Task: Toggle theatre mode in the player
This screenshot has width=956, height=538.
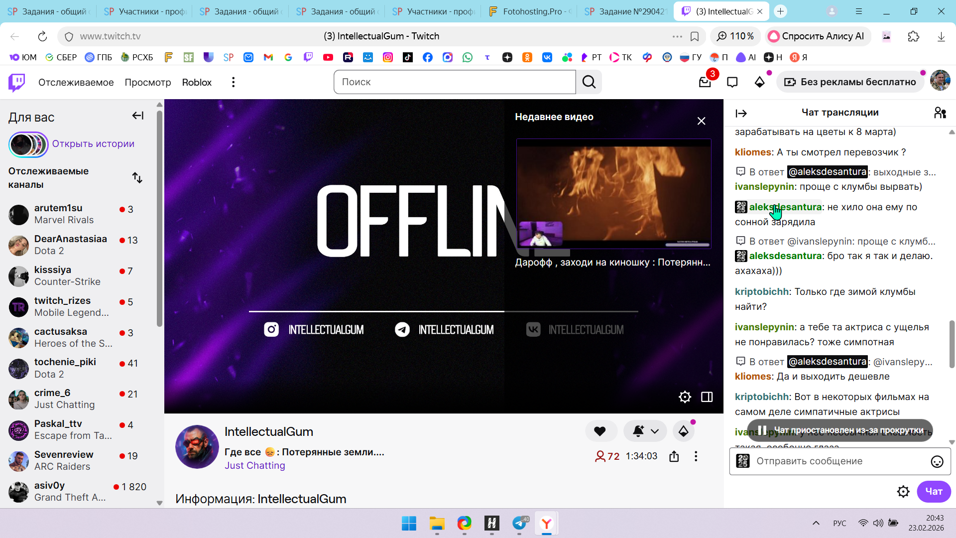Action: point(707,397)
